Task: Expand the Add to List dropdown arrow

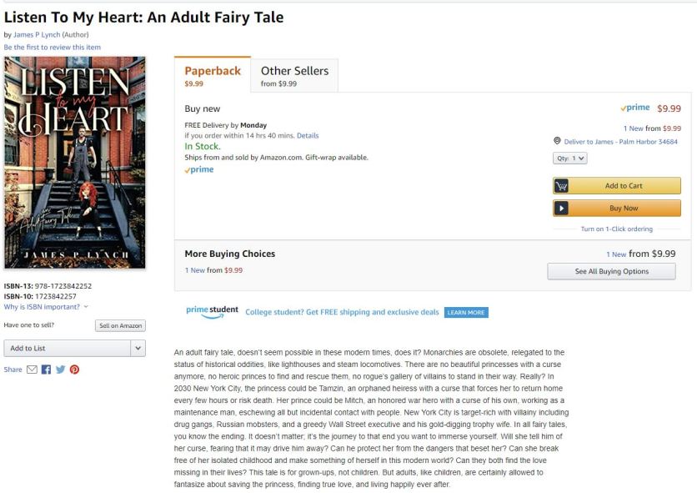Action: point(138,347)
